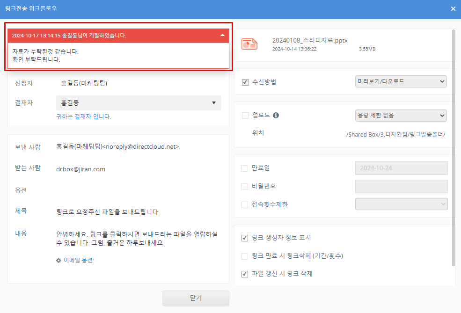Click the gear icon beside 이메일 옵션
Image resolution: width=461 pixels, height=313 pixels.
59,261
